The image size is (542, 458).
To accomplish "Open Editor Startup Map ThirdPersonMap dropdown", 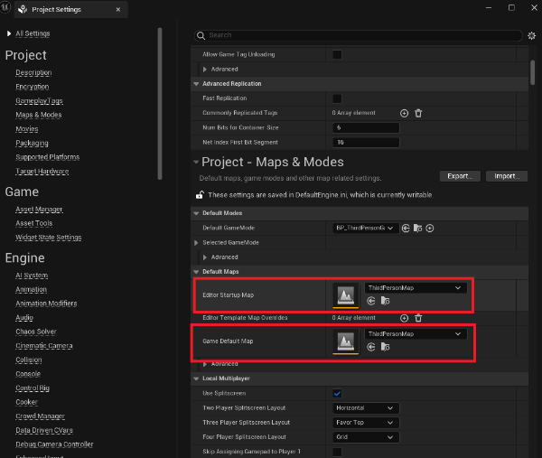I will click(416, 288).
